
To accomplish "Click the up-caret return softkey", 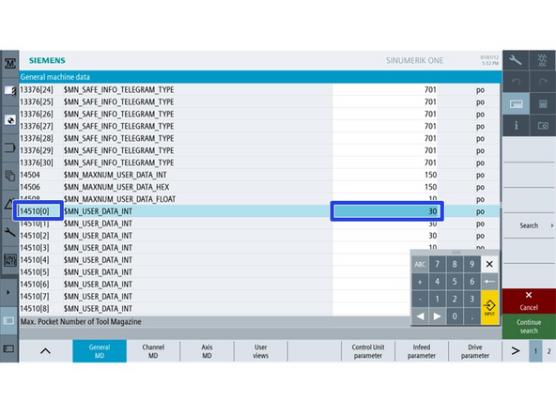I will pyautogui.click(x=45, y=351).
